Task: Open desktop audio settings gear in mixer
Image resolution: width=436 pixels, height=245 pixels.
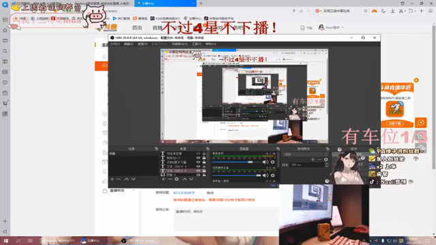Action: [x=272, y=162]
